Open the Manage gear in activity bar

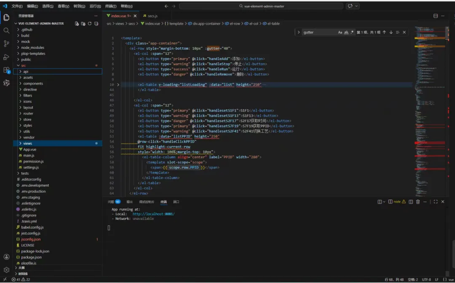[x=6, y=270]
